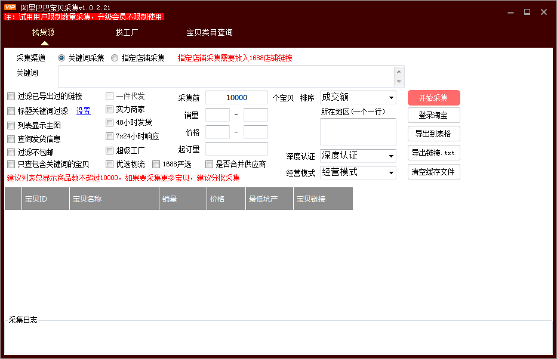This screenshot has height=359, width=557.
Task: Click the 宝贝链接 column header
Action: click(x=323, y=199)
